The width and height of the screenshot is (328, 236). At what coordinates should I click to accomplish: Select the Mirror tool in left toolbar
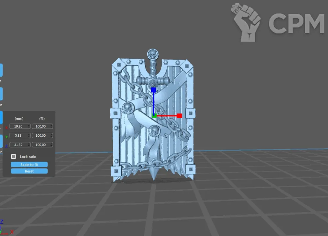click(1, 141)
